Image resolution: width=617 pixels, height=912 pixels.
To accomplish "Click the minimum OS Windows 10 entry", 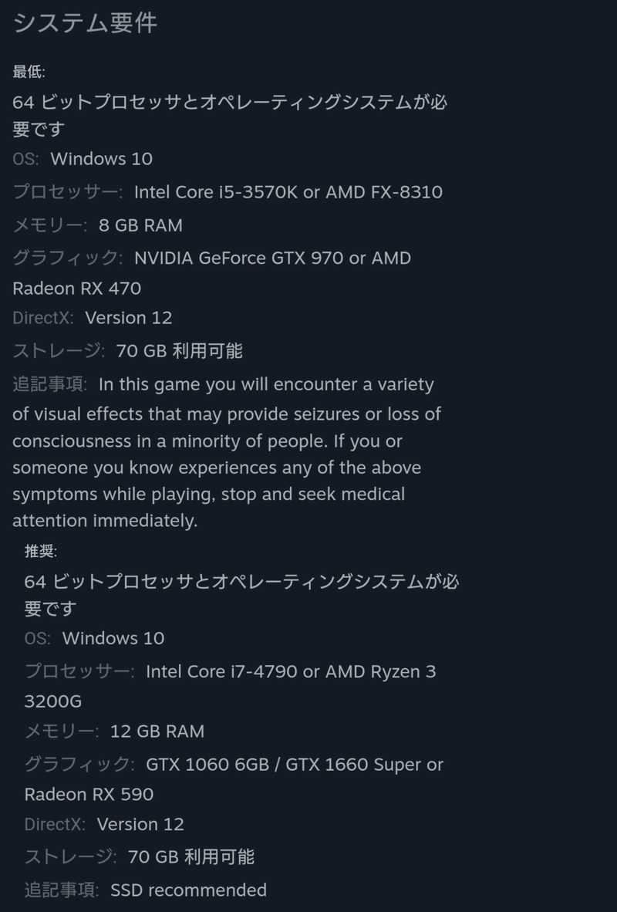I will pyautogui.click(x=83, y=159).
